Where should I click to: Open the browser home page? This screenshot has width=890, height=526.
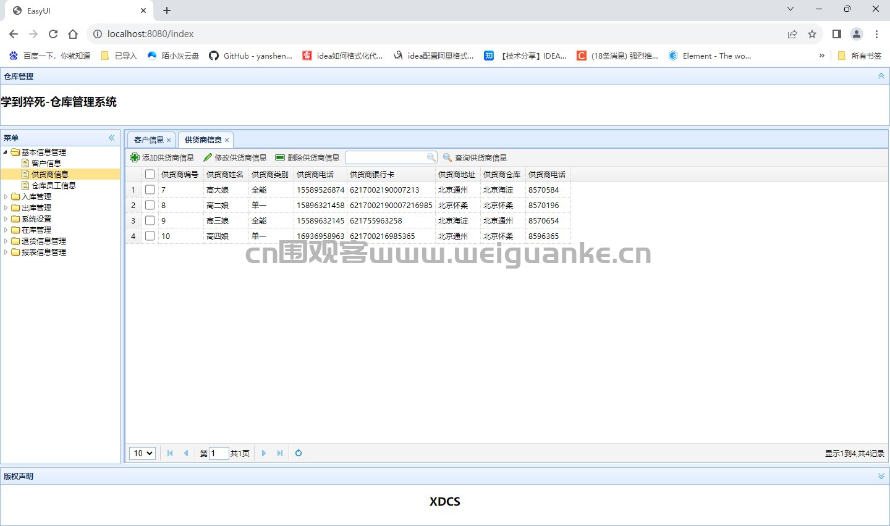pyautogui.click(x=73, y=34)
